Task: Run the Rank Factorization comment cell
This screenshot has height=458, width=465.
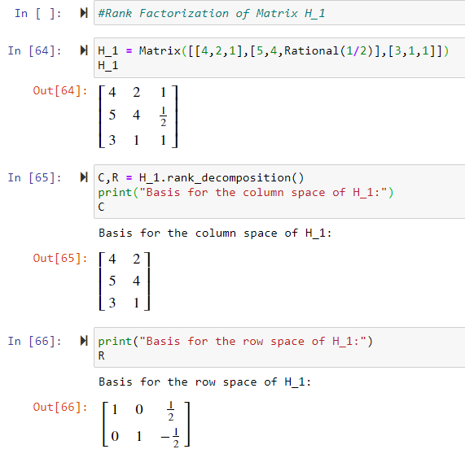Action: coord(84,13)
